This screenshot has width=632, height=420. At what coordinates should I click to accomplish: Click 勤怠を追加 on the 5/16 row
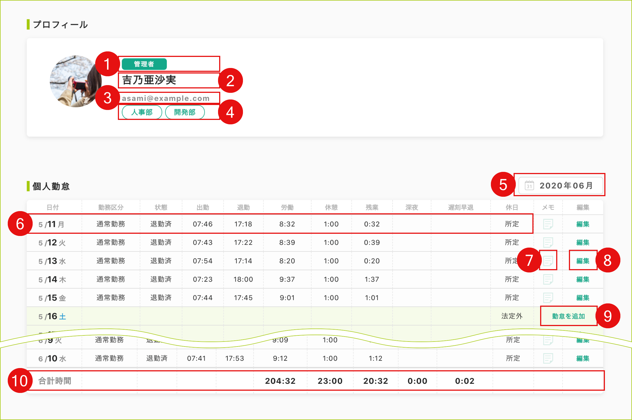click(x=568, y=316)
